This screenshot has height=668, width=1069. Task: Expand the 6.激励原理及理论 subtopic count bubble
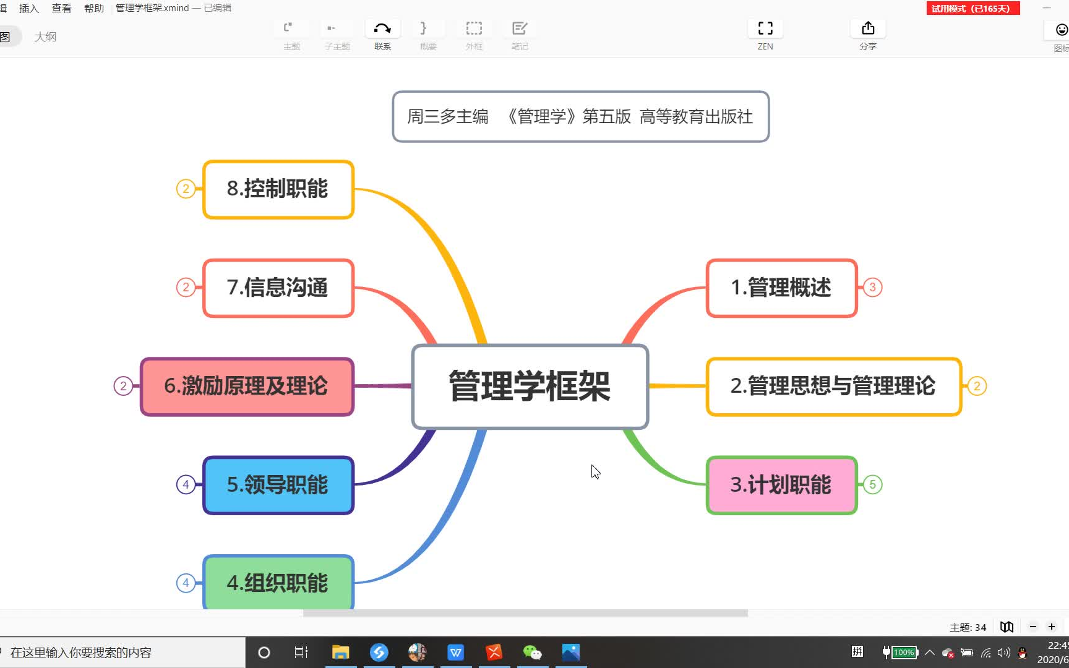123,386
